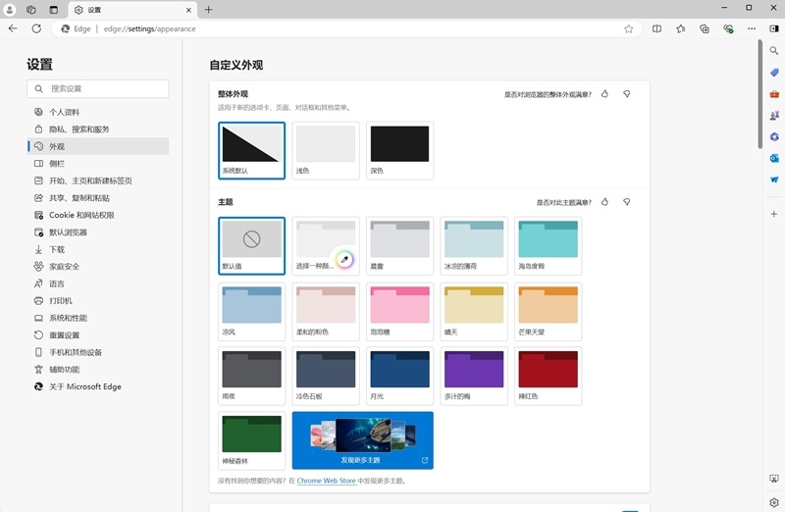The image size is (785, 512).
Task: Click the Chrome Web Store link
Action: [324, 482]
